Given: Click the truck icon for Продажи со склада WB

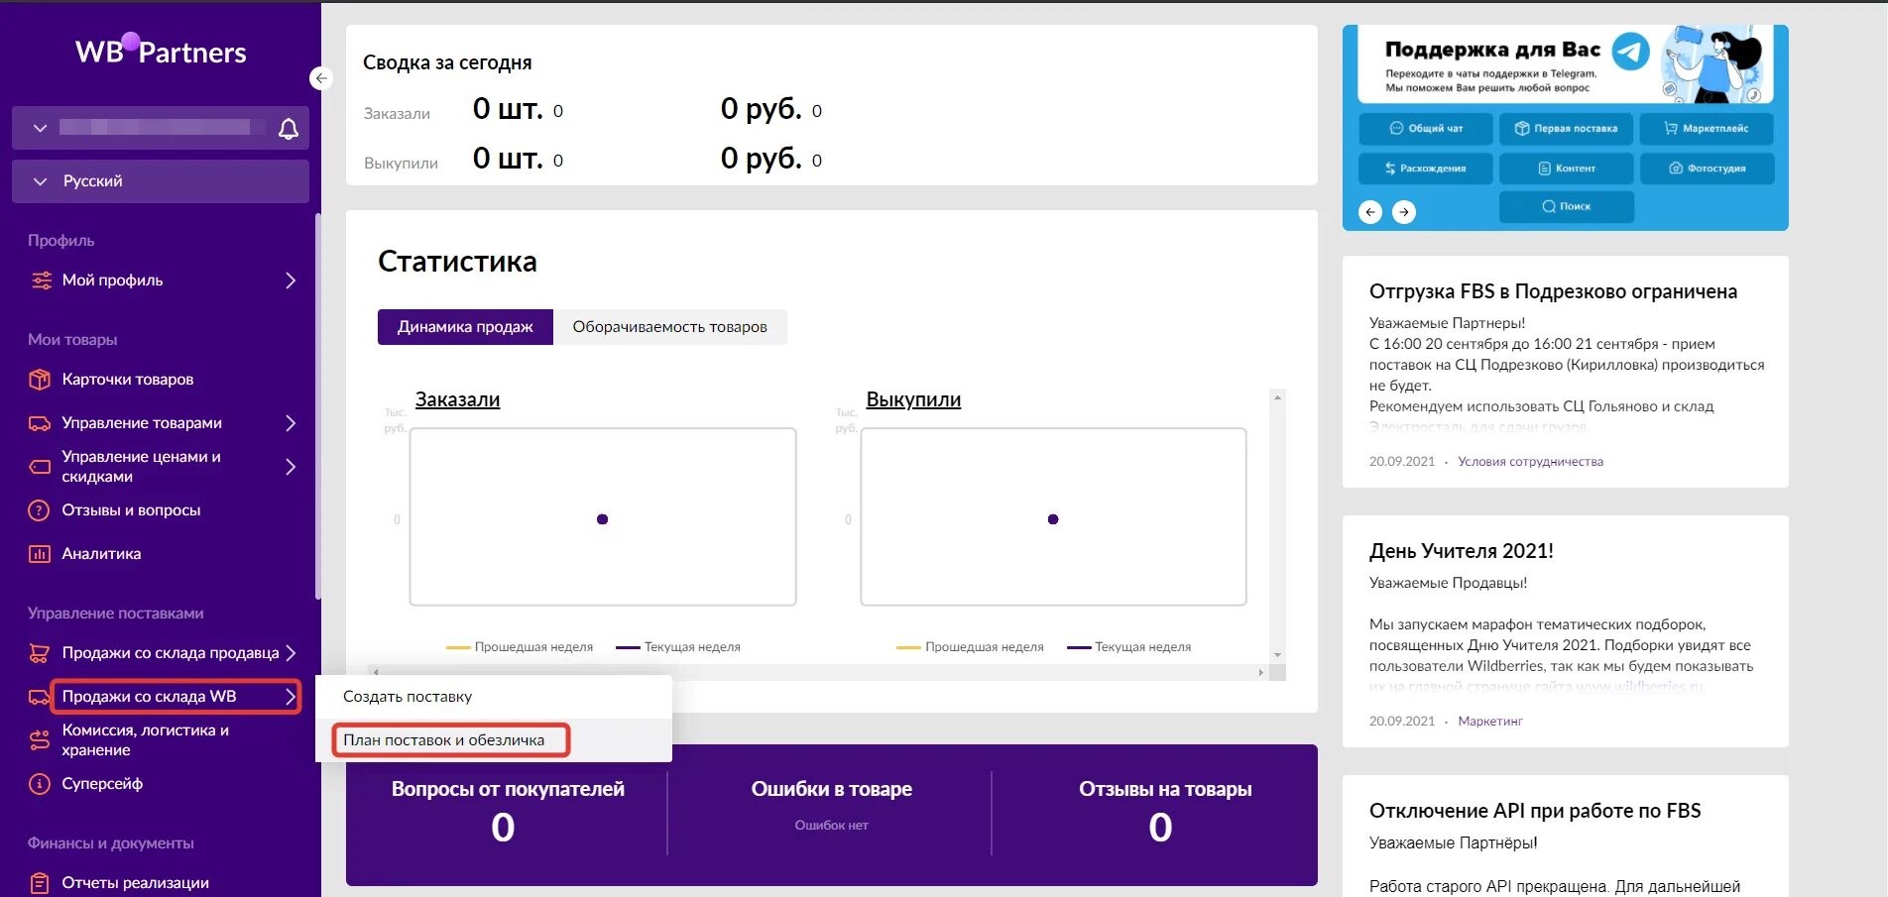Looking at the screenshot, I should click(40, 697).
